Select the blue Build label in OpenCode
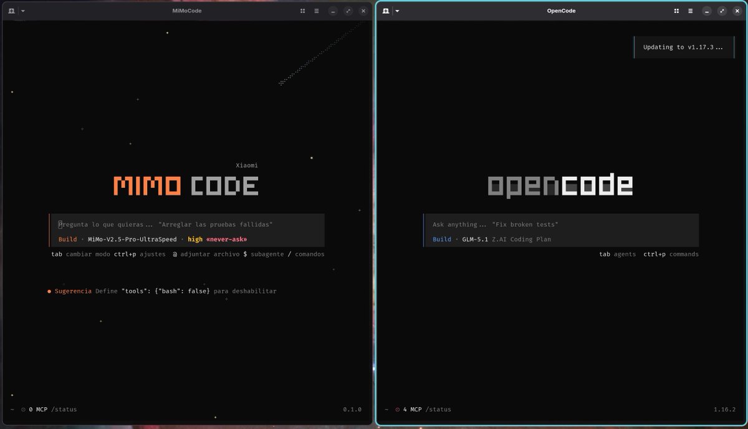 tap(442, 239)
